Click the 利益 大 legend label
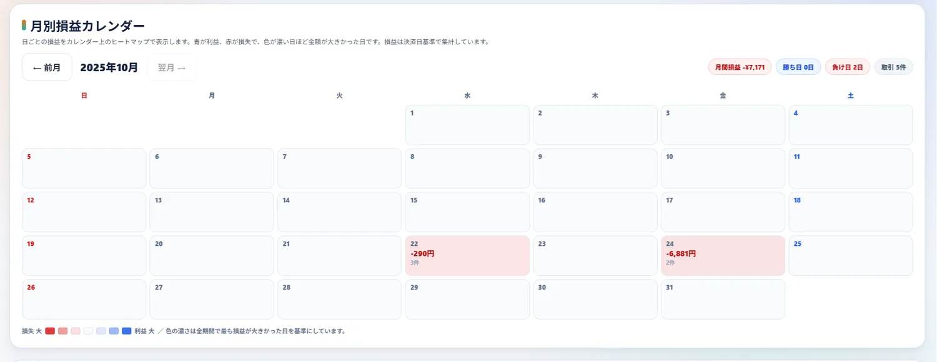The width and height of the screenshot is (937, 362). pyautogui.click(x=144, y=331)
